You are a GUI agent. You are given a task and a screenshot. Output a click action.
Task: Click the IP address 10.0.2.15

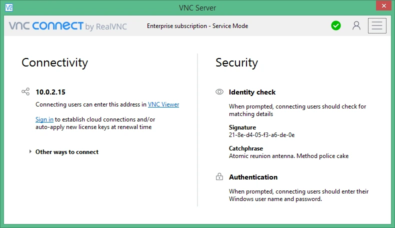tap(50, 92)
